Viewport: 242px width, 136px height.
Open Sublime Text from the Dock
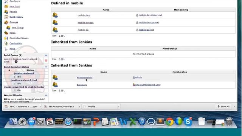pos(160,122)
